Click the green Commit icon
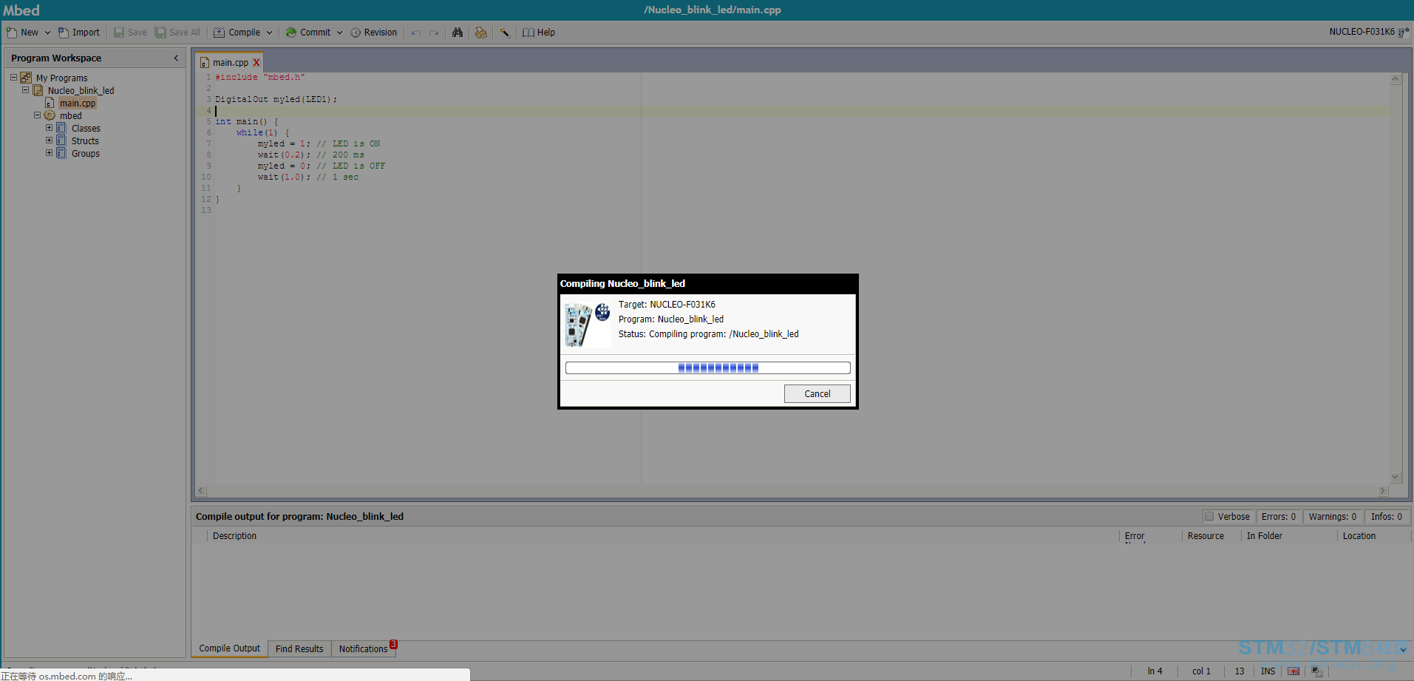Screen dimensions: 1414x681 click(x=291, y=33)
